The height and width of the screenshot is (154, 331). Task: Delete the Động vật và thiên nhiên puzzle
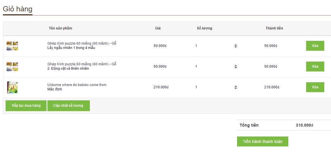tap(315, 66)
